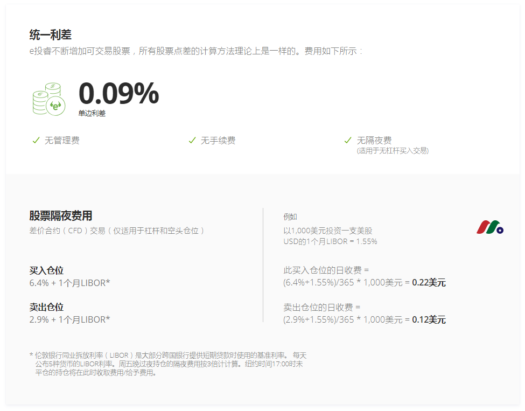The image size is (525, 411).
Task: Click the 以1,000美元投资一支美股 line
Action: (328, 231)
